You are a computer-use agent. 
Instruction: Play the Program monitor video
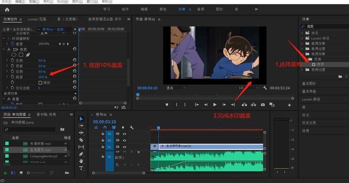point(215,105)
